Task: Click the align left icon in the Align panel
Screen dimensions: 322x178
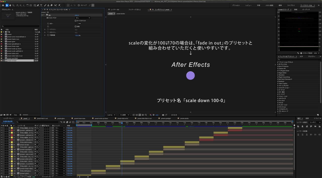Action: (x=298, y=126)
